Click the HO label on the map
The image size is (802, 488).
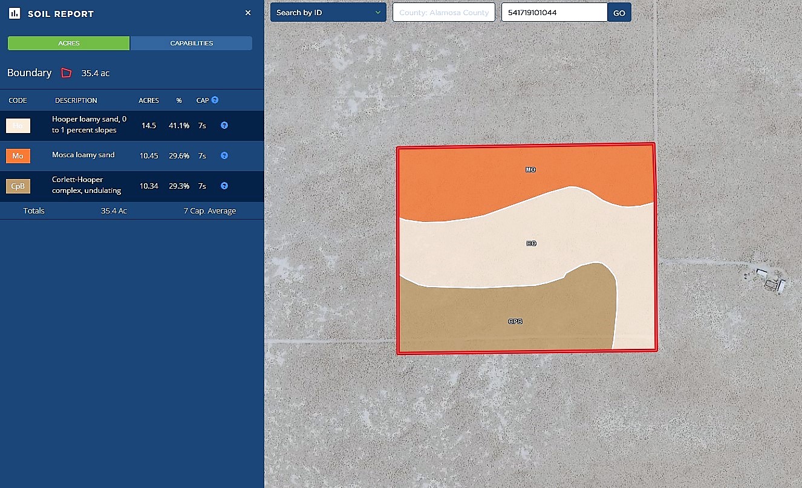coord(531,243)
